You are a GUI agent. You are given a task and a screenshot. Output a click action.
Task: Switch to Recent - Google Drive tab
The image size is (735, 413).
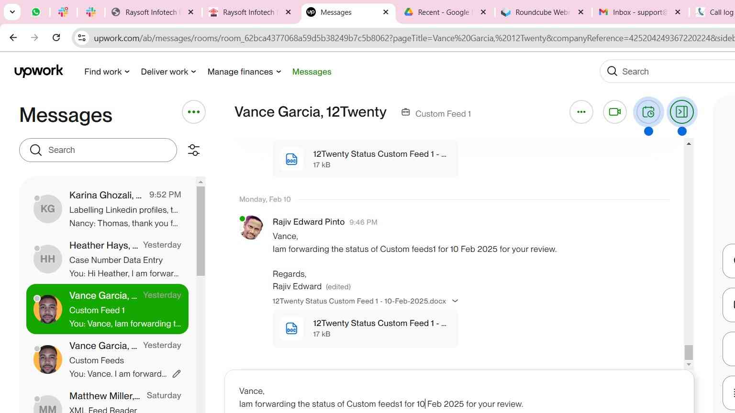click(x=445, y=12)
